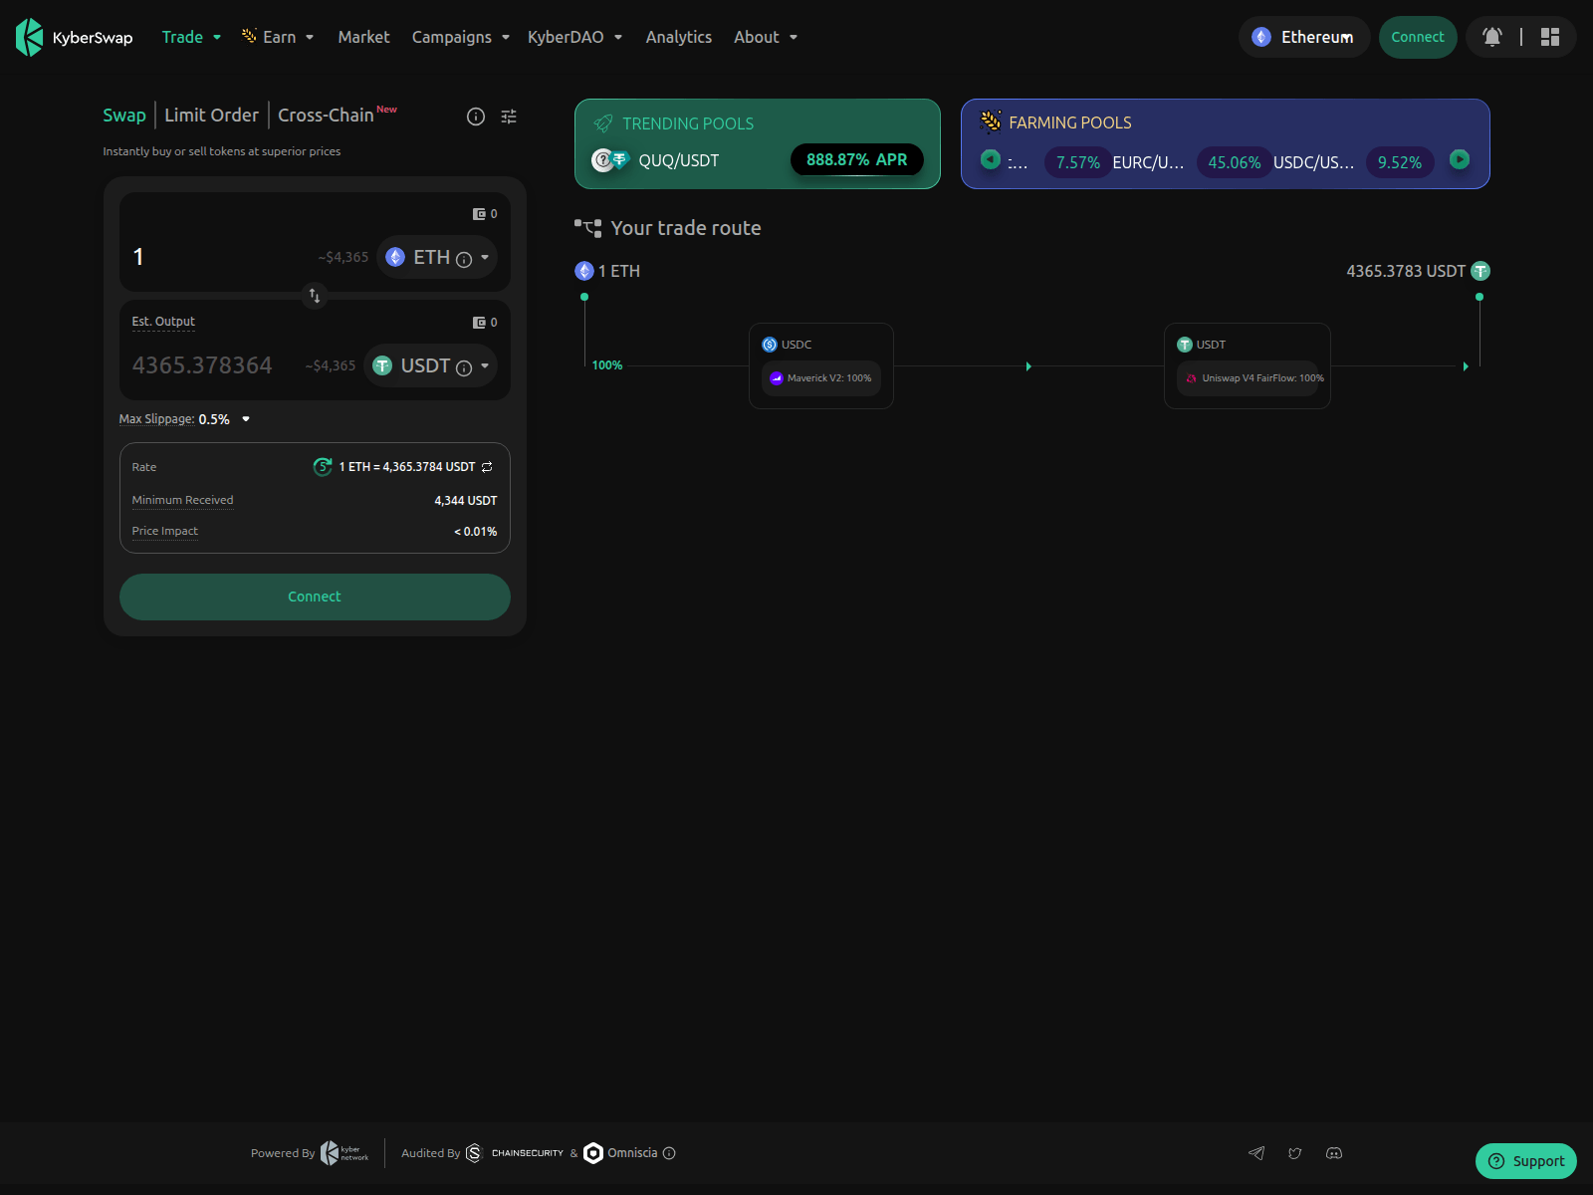This screenshot has width=1593, height=1195.
Task: Open the USDT token selector dropdown
Action: [x=430, y=365]
